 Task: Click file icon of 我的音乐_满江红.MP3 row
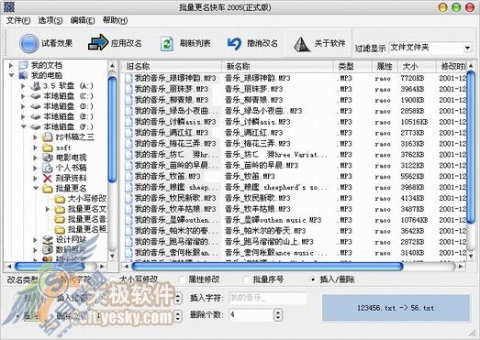coord(128,133)
